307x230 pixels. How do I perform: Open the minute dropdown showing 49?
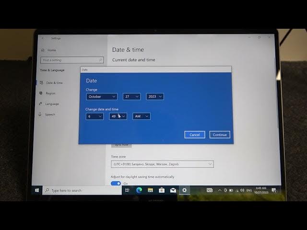click(118, 116)
